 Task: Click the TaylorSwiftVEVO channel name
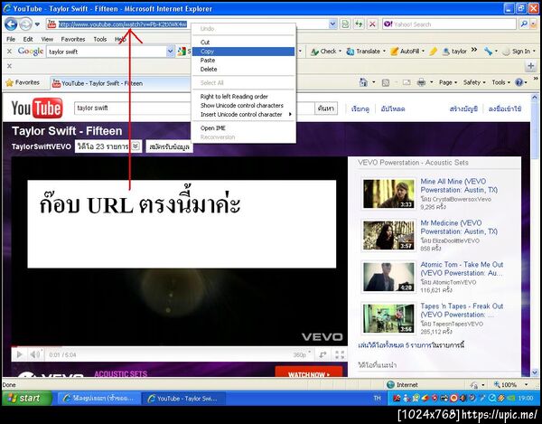(42, 146)
